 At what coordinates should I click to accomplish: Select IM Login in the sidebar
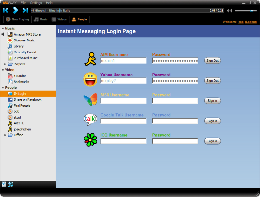tap(28, 94)
